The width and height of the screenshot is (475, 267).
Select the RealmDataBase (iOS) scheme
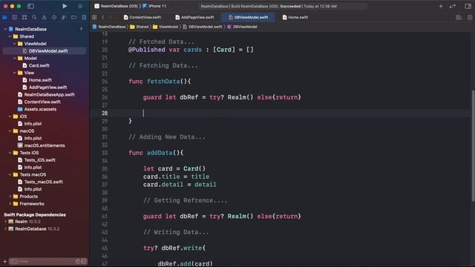[116, 6]
